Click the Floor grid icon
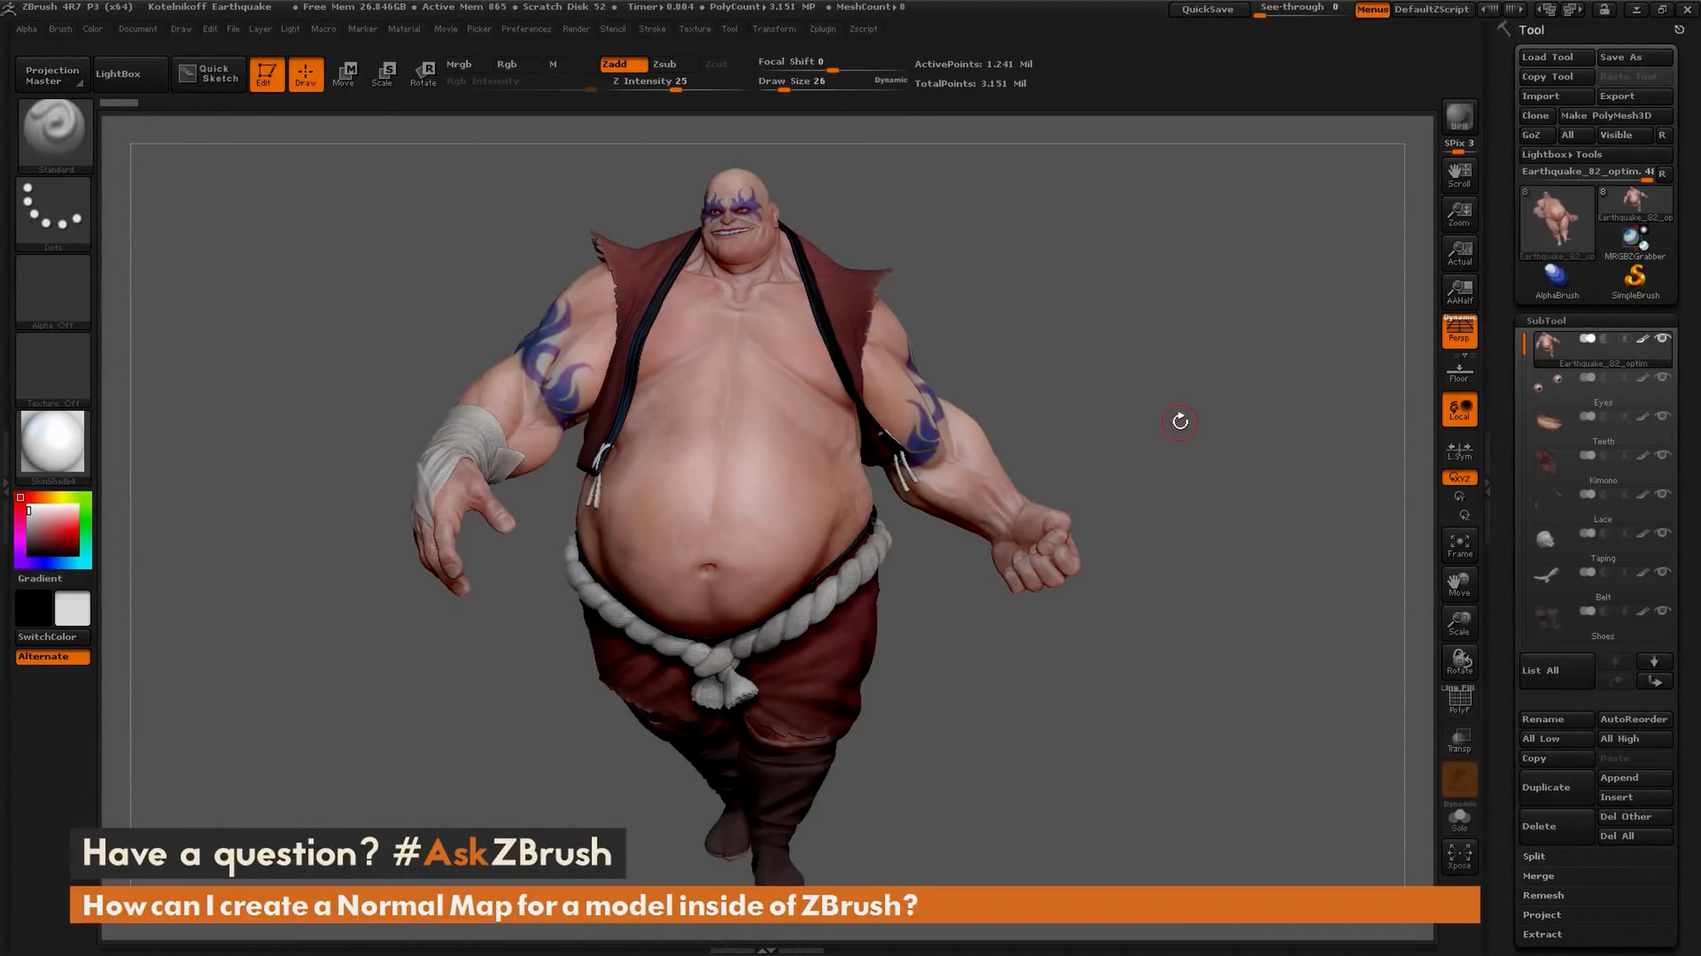The image size is (1701, 956). (1459, 372)
